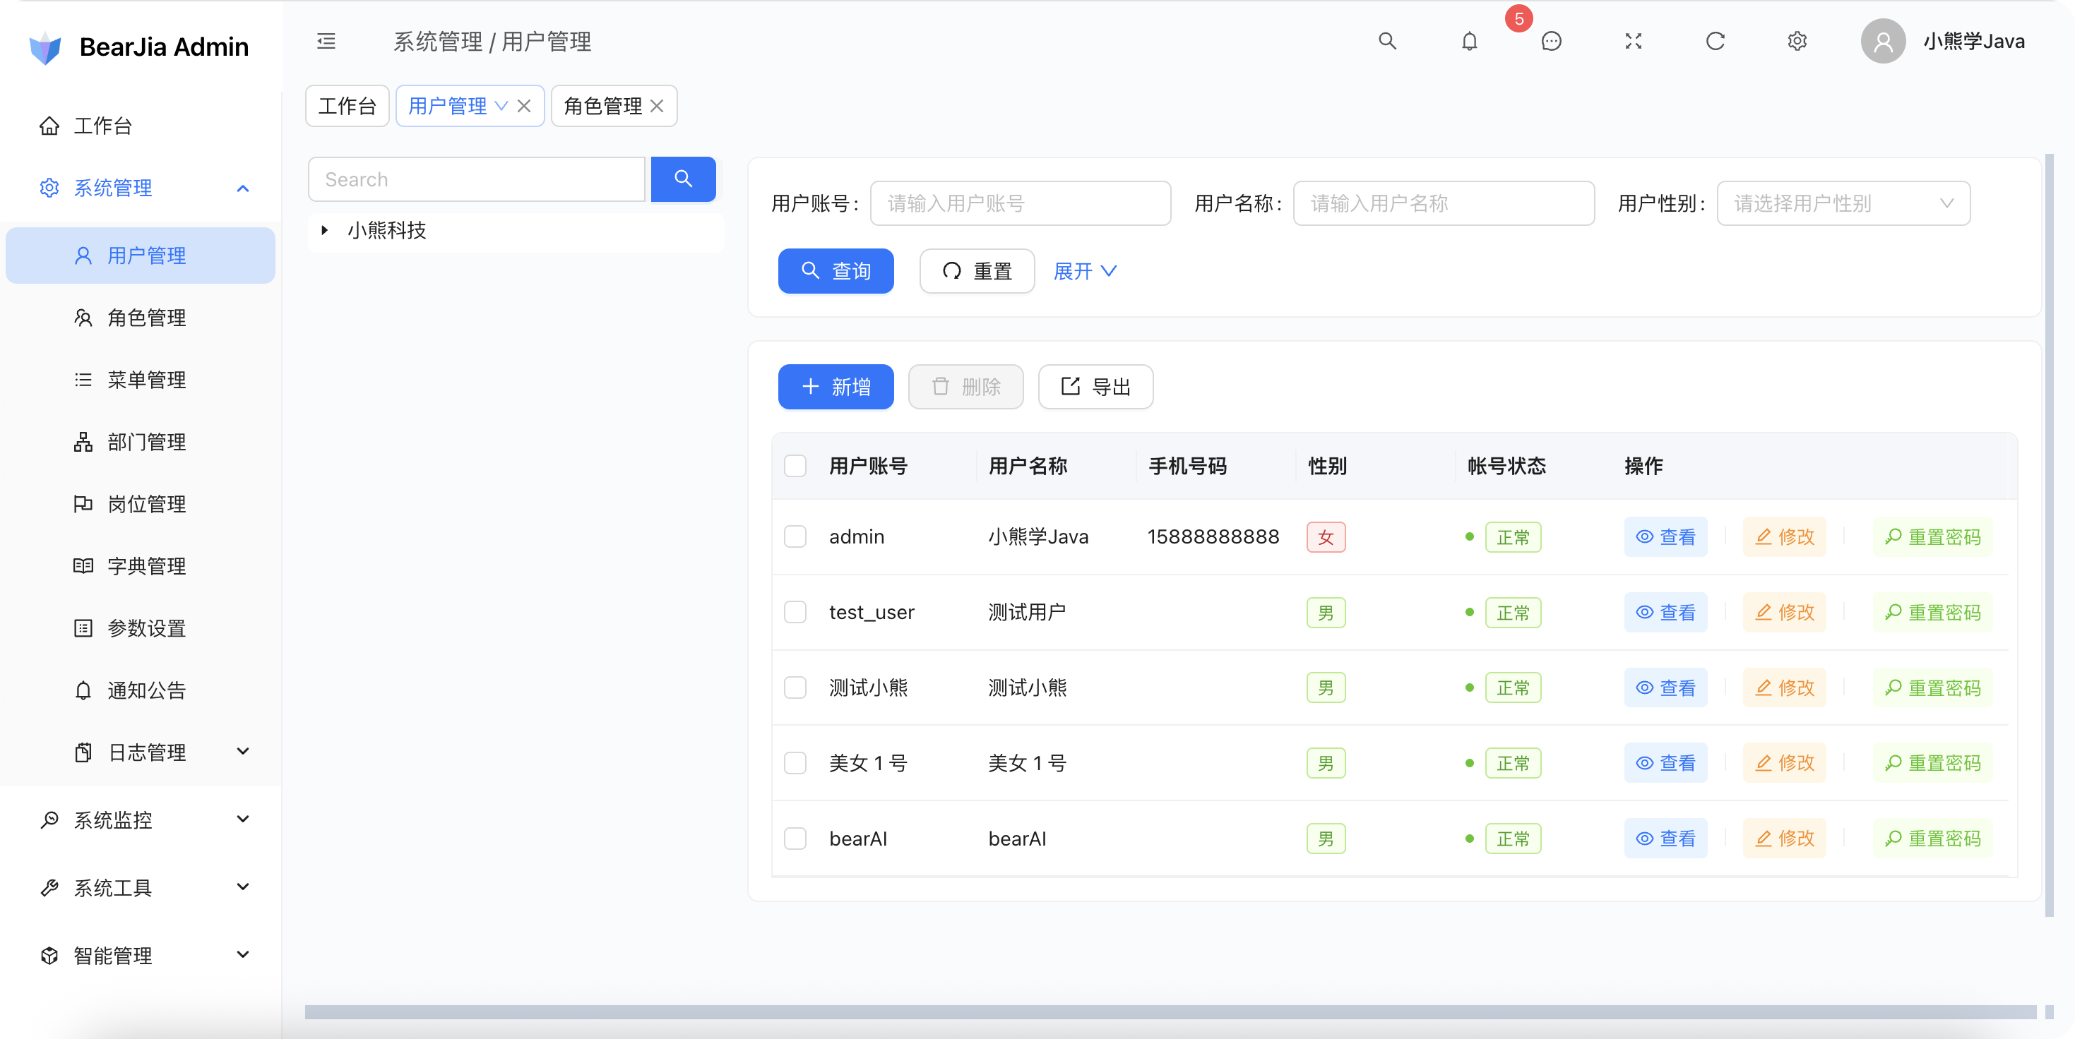The width and height of the screenshot is (2075, 1039).
Task: Open 岗位管理 in the sidebar
Action: pyautogui.click(x=140, y=504)
